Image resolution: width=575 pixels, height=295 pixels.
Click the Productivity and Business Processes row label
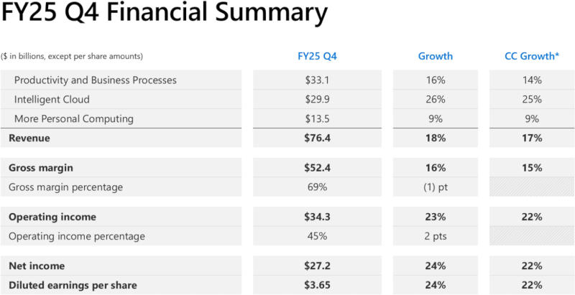(95, 80)
